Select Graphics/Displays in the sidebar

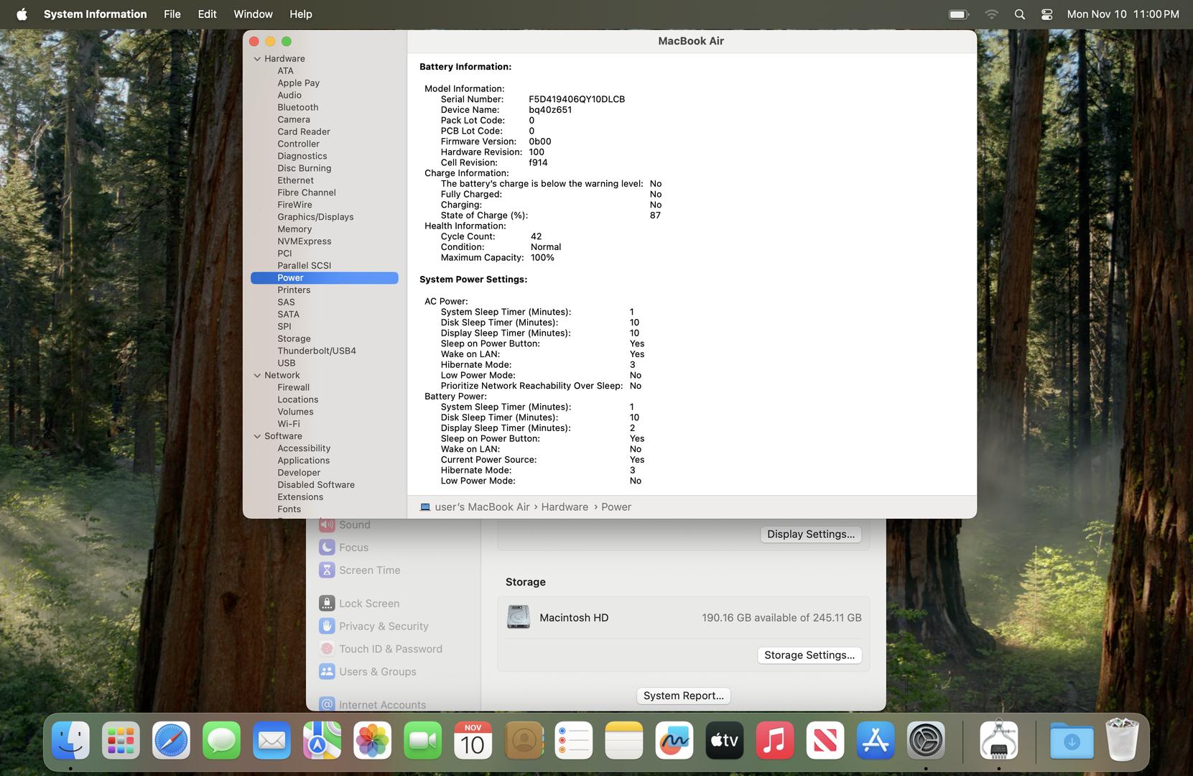click(315, 217)
